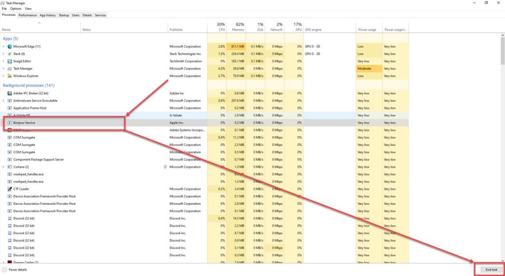Switch to the App history tab
Viewport: 505px width, 276px height.
click(x=48, y=15)
